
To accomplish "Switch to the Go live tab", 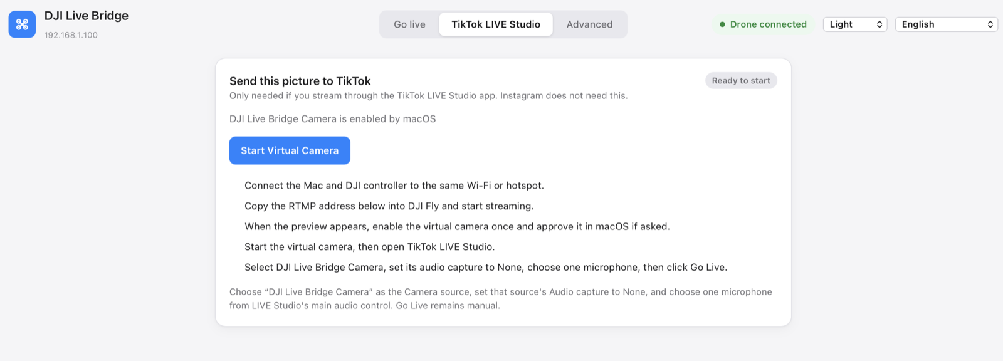I will [x=409, y=24].
